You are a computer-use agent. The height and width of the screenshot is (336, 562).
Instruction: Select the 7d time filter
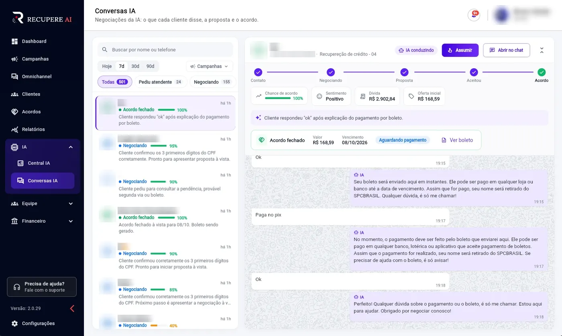click(x=122, y=66)
